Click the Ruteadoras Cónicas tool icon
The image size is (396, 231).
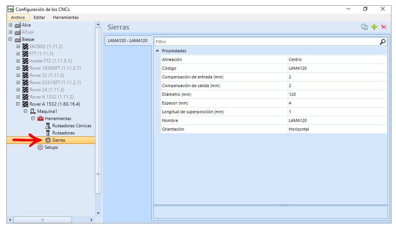48,126
